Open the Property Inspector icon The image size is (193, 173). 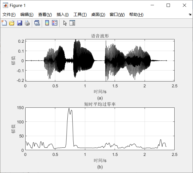pyautogui.click(x=72, y=23)
